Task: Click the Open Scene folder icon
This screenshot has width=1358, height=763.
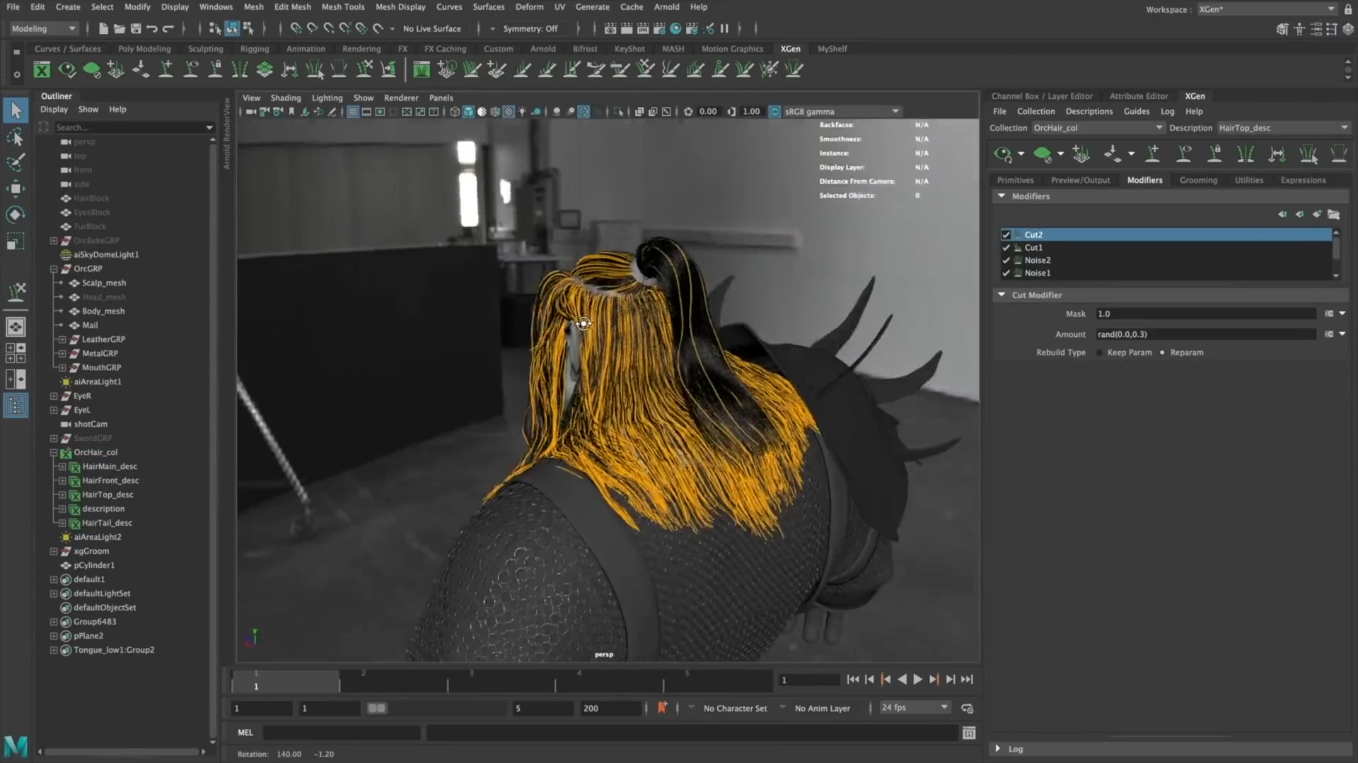Action: [x=119, y=29]
